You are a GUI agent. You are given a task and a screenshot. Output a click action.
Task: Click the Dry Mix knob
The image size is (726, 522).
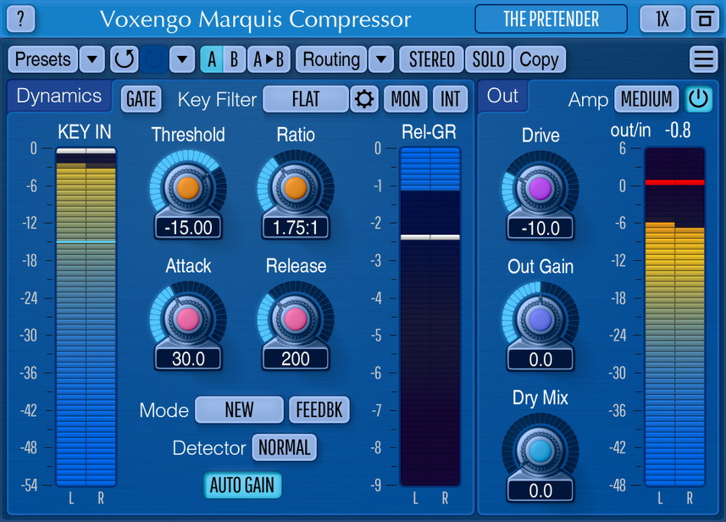[x=540, y=450]
